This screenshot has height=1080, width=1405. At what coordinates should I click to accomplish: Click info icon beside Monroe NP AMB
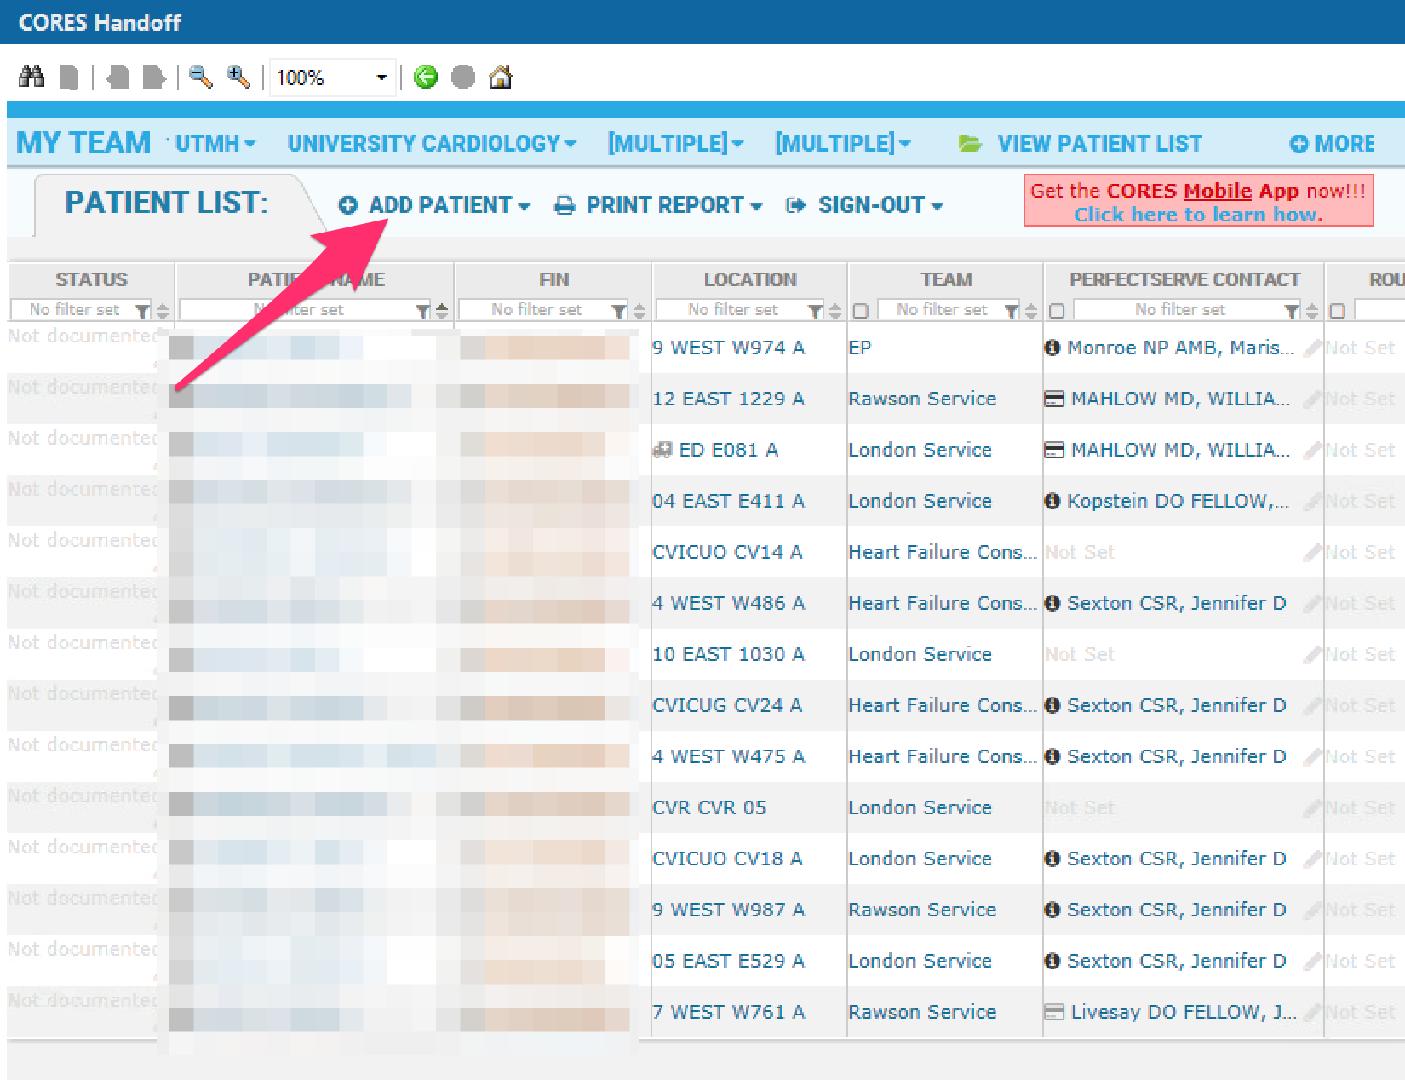pos(1052,348)
